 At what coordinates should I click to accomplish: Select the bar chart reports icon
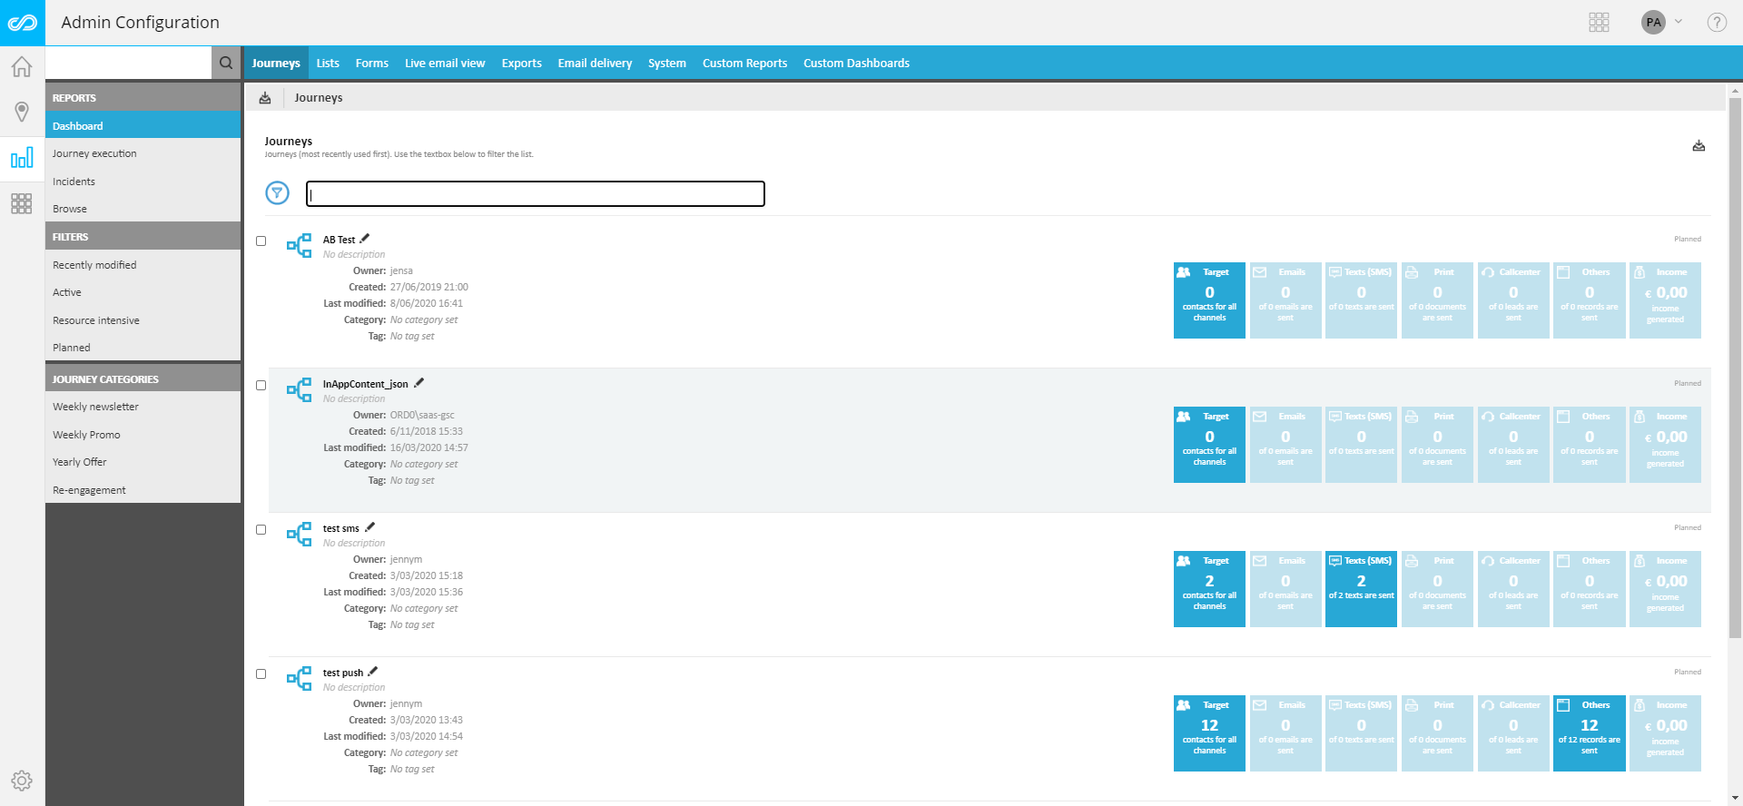(x=22, y=158)
